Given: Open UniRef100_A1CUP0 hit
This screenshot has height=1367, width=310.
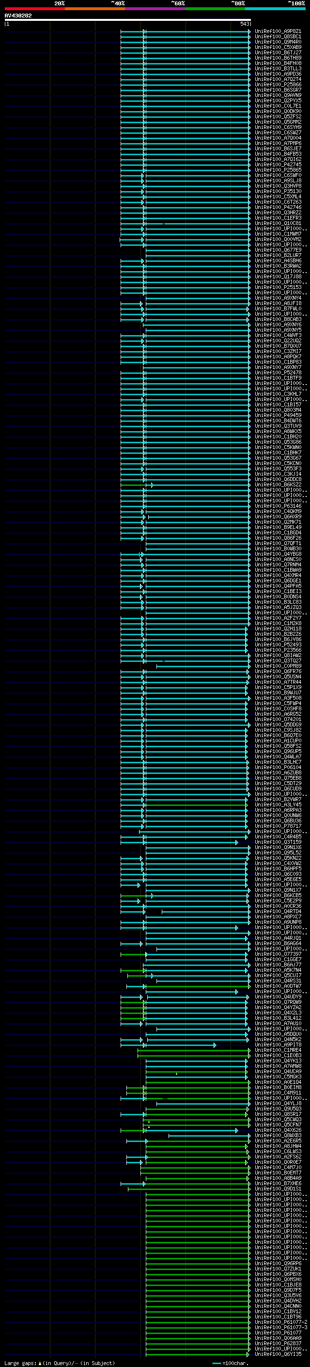Looking at the screenshot, I should point(278,741).
